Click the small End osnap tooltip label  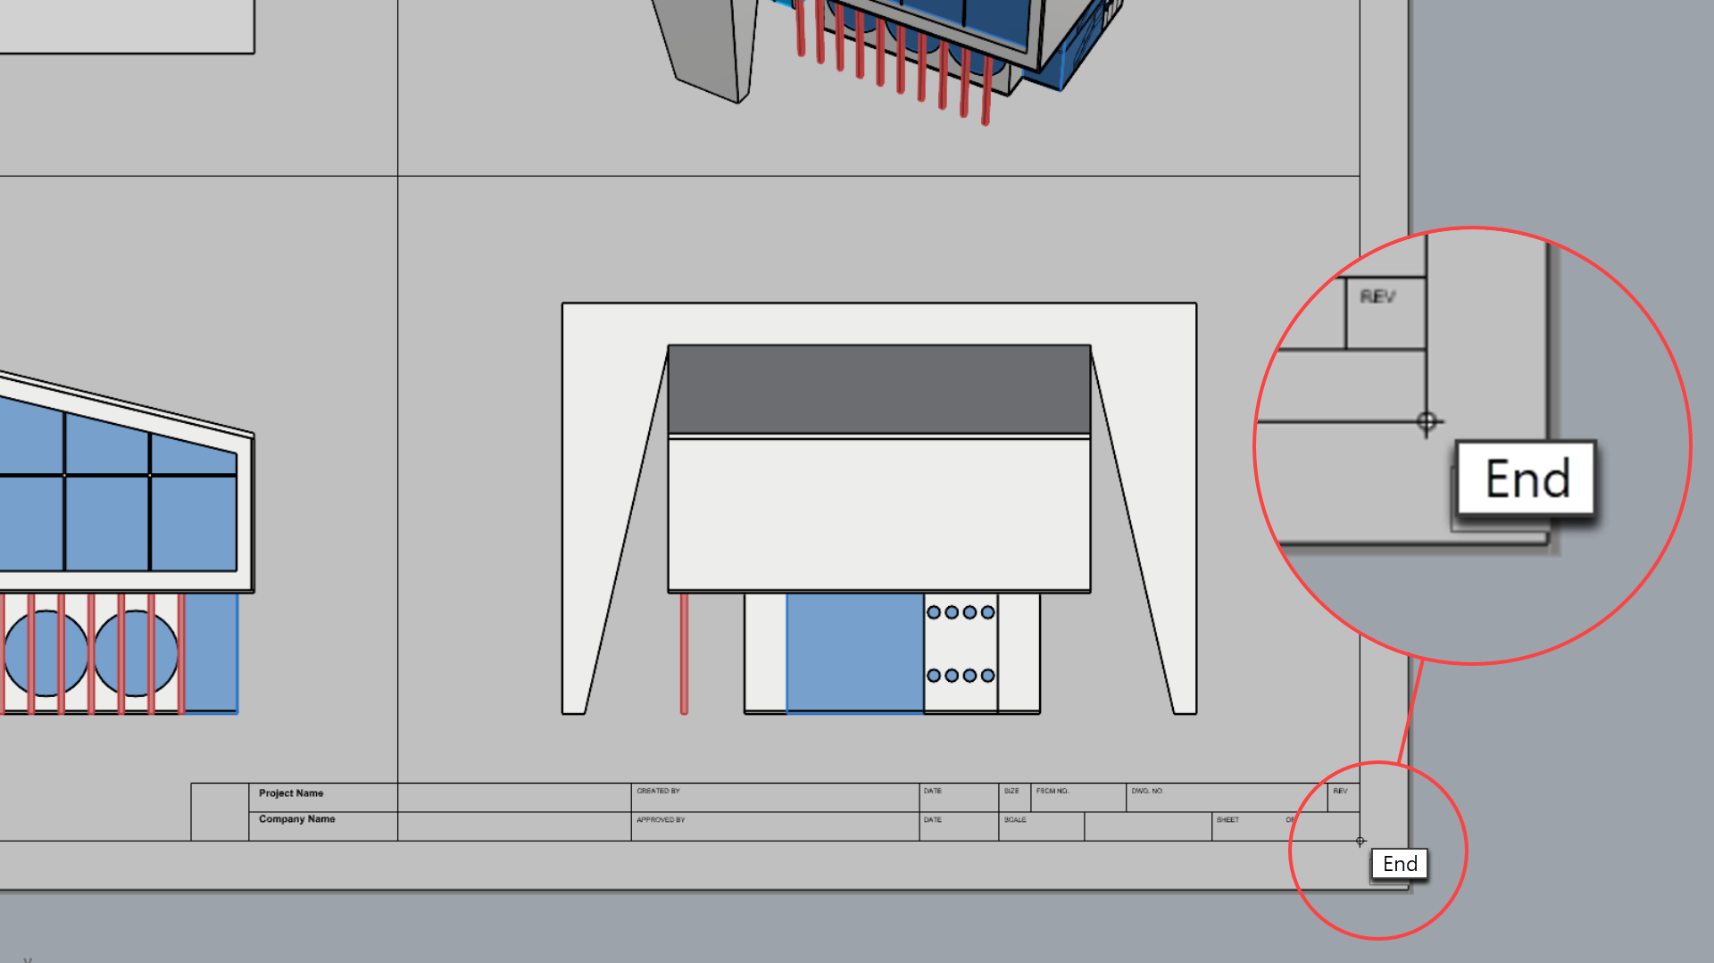pos(1399,864)
